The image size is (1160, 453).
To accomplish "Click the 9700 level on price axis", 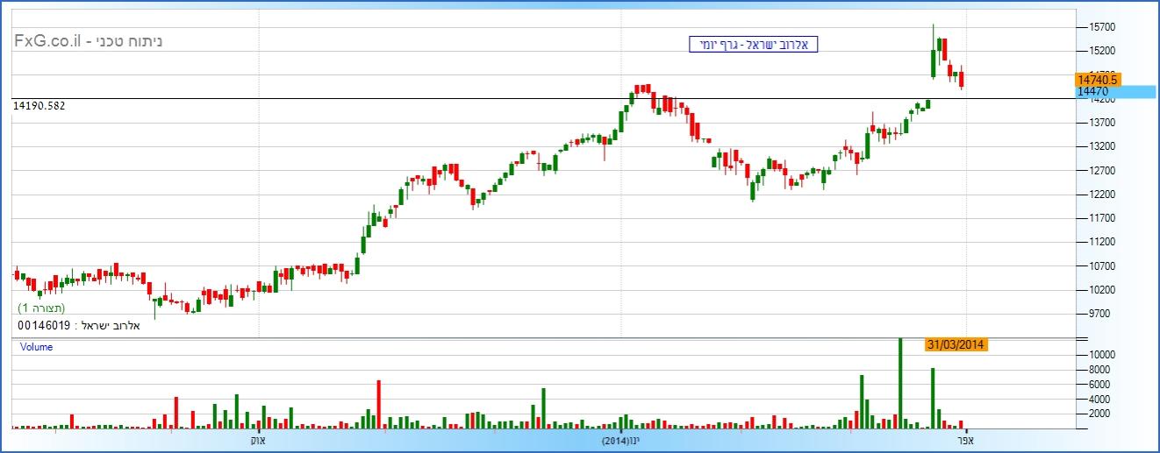I will 1099,314.
